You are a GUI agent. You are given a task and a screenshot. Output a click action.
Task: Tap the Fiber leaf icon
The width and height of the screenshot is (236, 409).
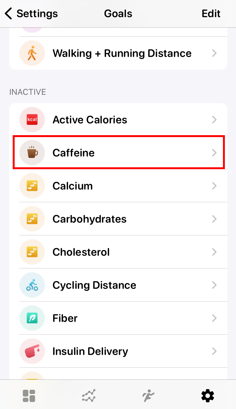(x=32, y=318)
